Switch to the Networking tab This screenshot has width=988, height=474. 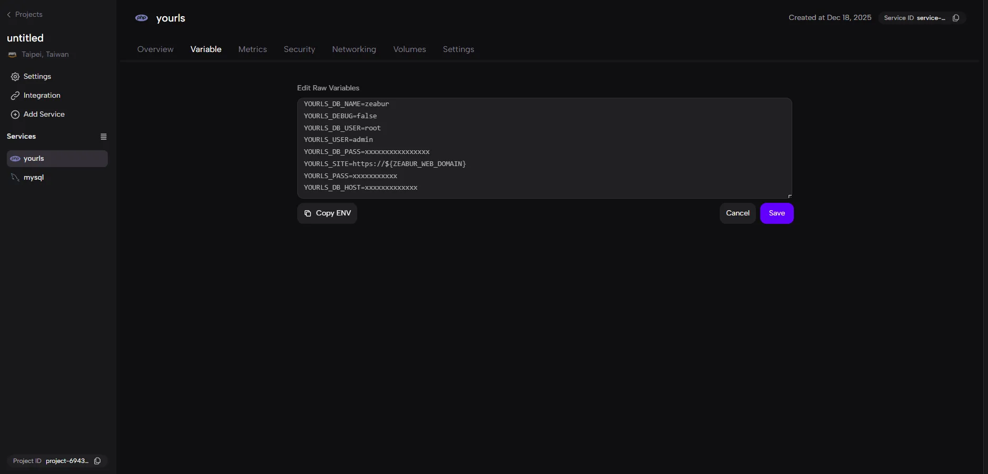tap(354, 49)
